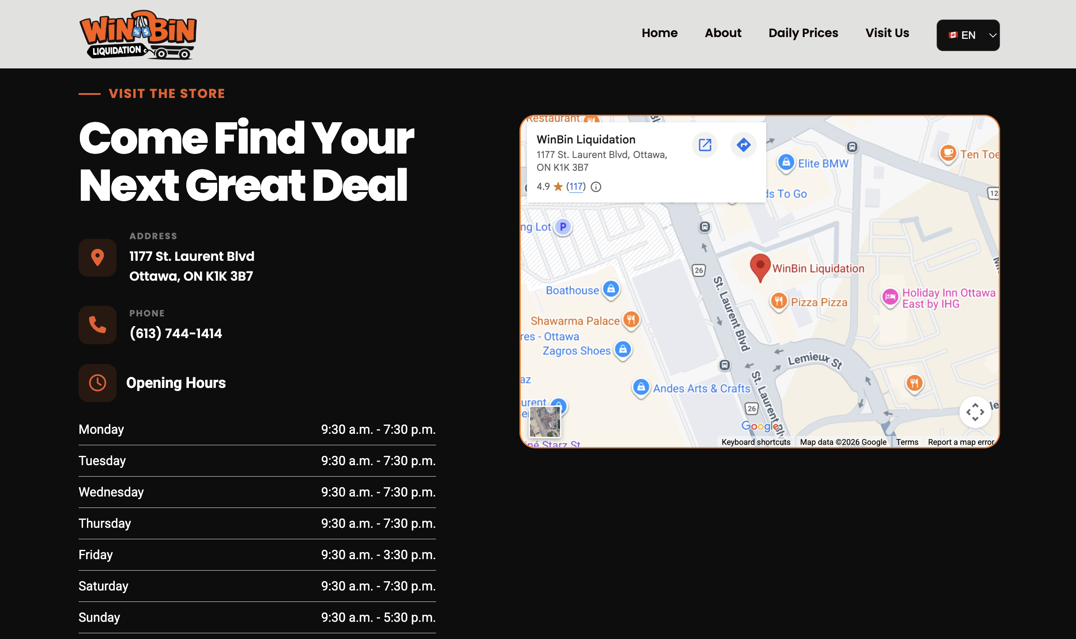Image resolution: width=1076 pixels, height=639 pixels.
Task: Select the Boathouse shop marker
Action: click(x=611, y=289)
